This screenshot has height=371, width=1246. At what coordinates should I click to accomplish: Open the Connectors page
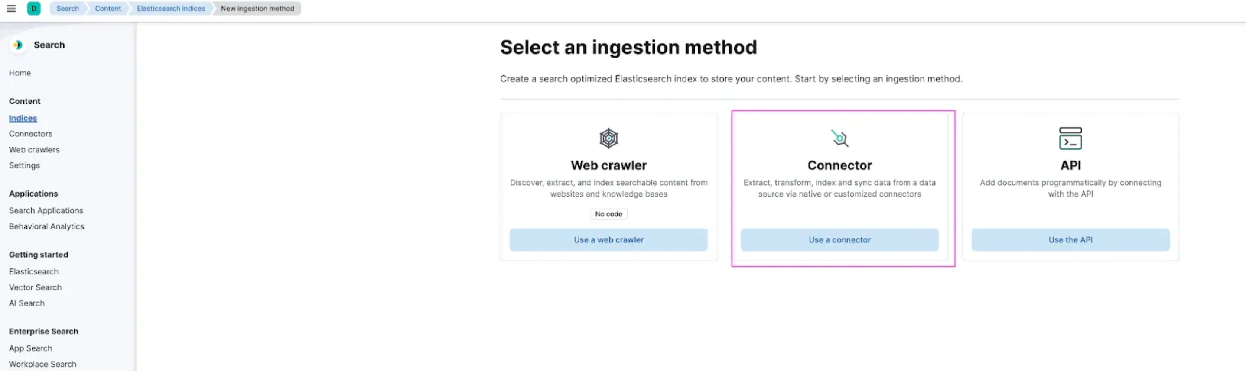30,134
